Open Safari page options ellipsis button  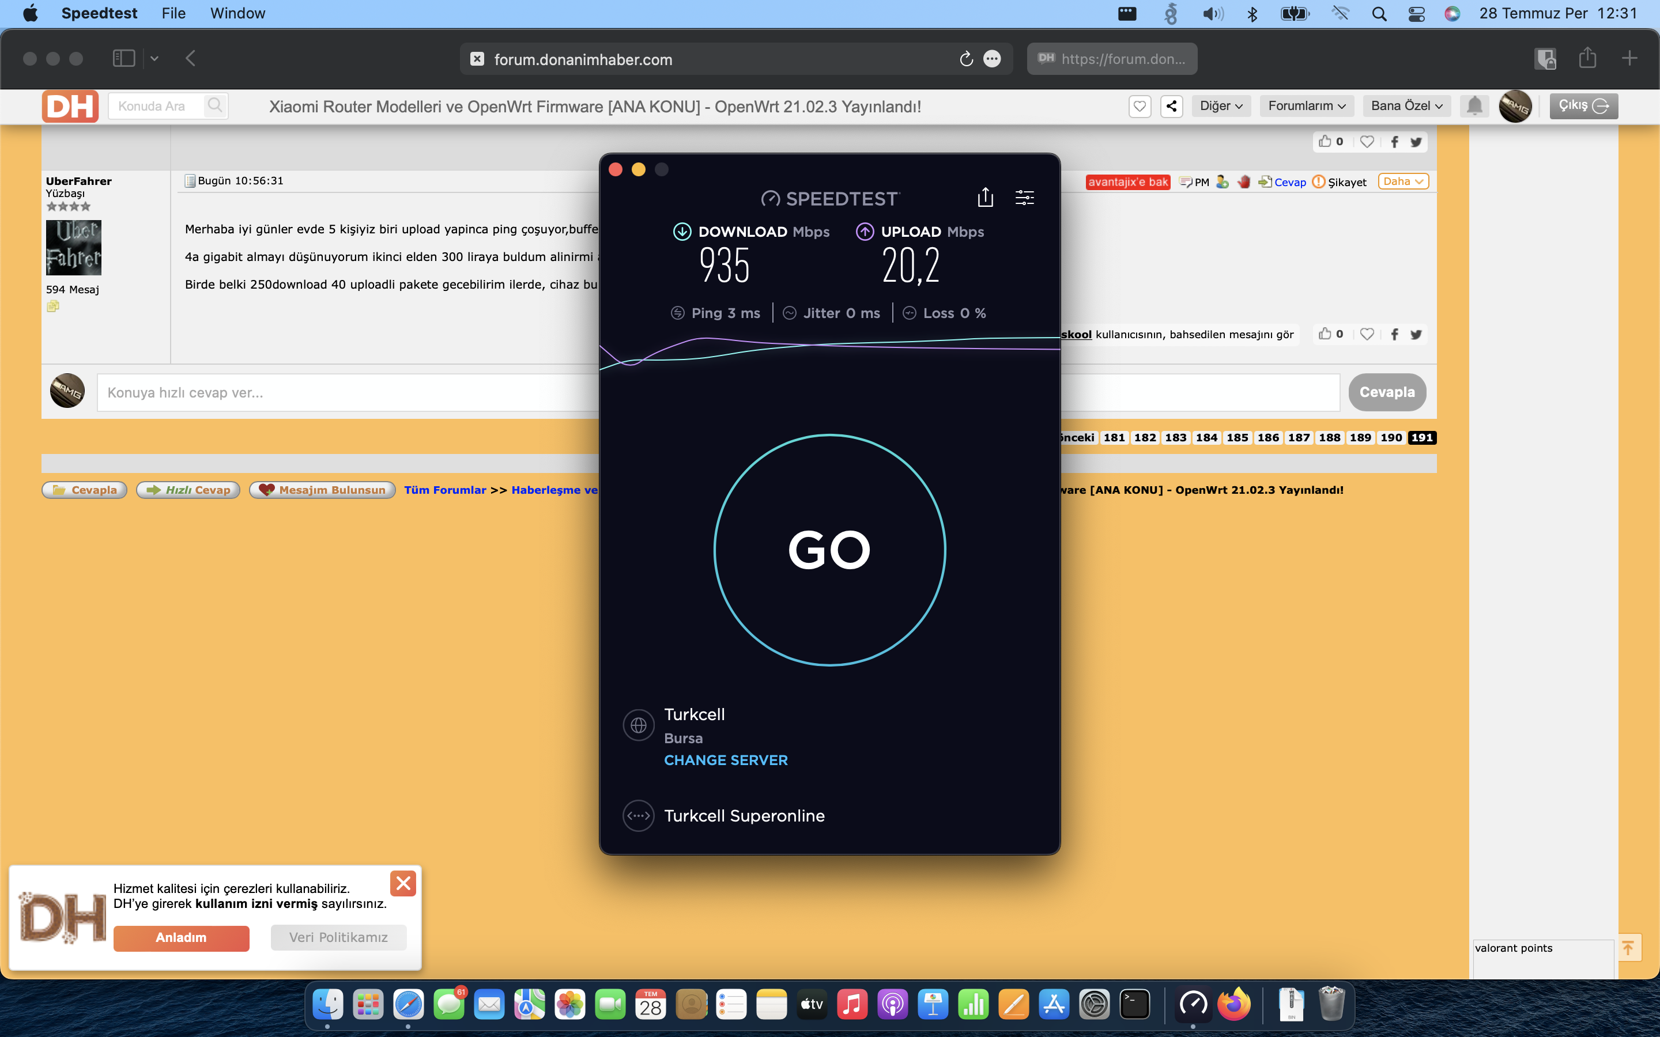992,59
